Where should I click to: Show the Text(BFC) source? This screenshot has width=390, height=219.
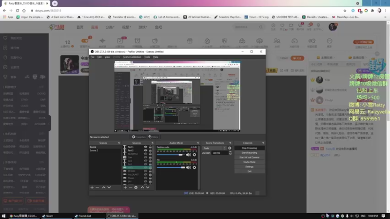(145, 154)
